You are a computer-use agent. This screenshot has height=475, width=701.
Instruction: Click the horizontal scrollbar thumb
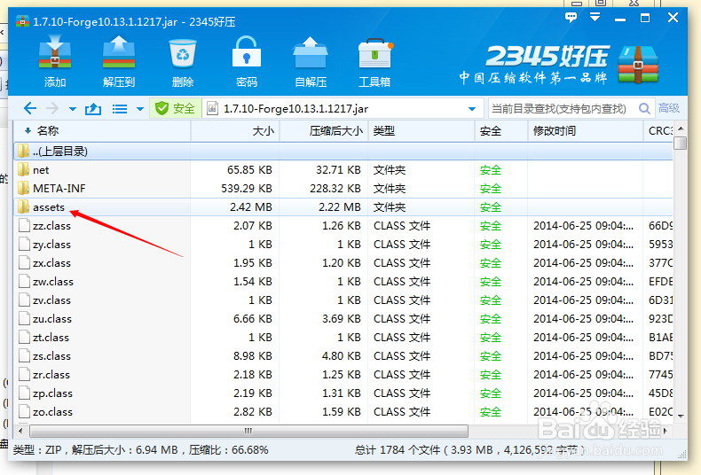click(248, 431)
